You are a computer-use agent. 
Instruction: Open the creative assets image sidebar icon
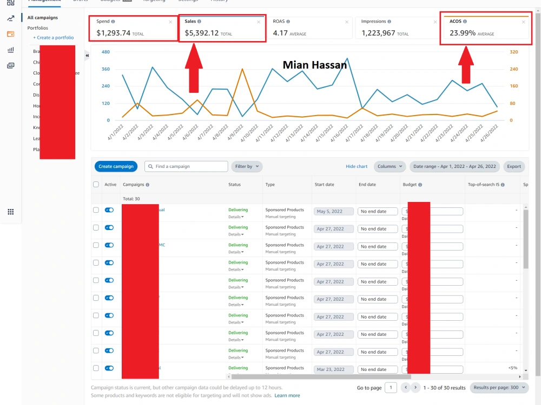click(x=11, y=65)
